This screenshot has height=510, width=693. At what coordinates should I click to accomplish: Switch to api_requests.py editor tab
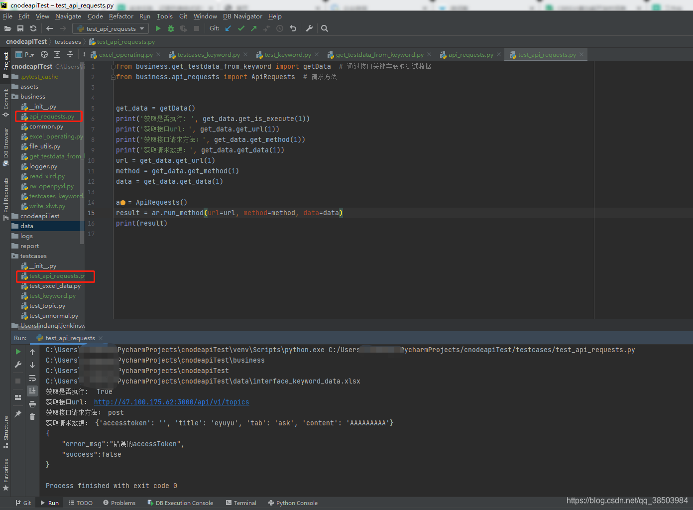(470, 55)
